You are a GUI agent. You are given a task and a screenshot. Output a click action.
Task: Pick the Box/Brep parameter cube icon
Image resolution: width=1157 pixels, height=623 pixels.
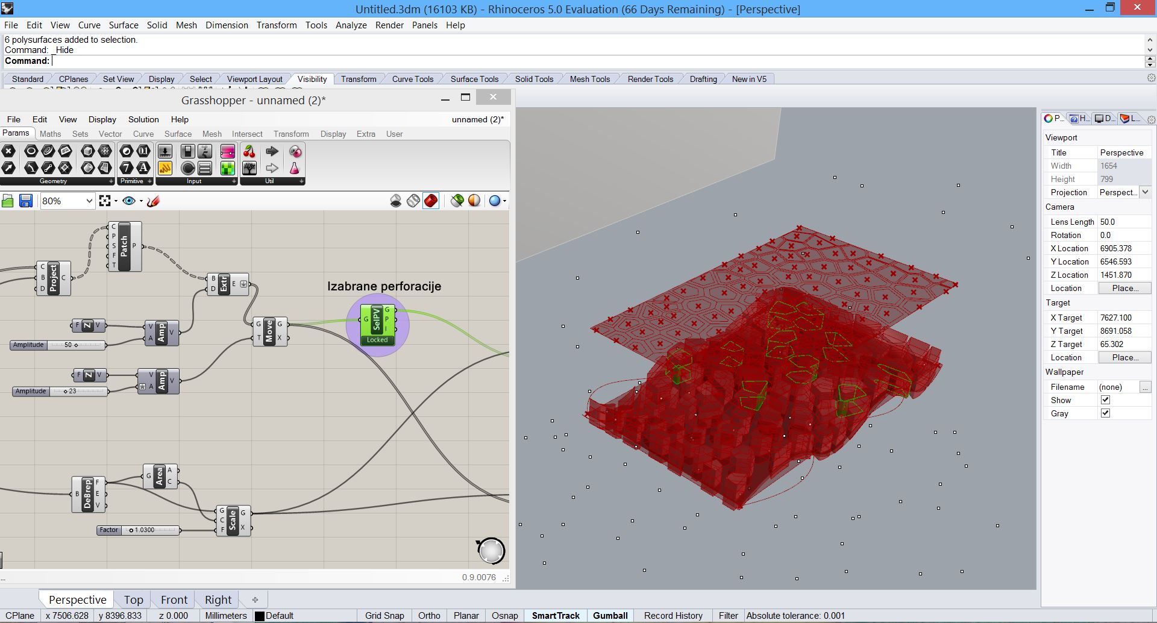[x=88, y=151]
